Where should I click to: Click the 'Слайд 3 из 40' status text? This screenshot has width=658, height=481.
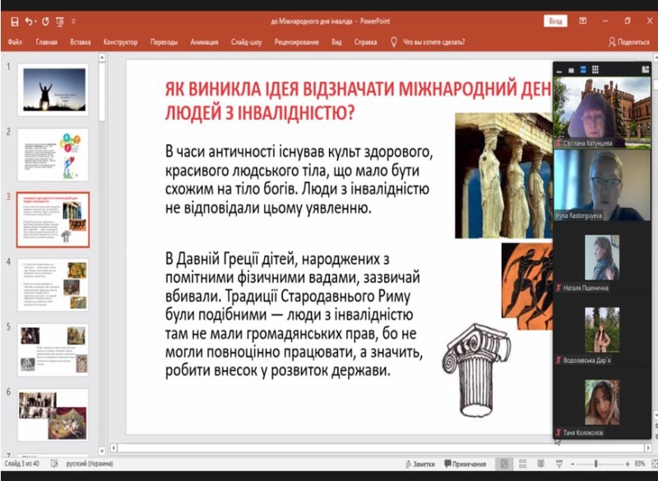point(22,464)
